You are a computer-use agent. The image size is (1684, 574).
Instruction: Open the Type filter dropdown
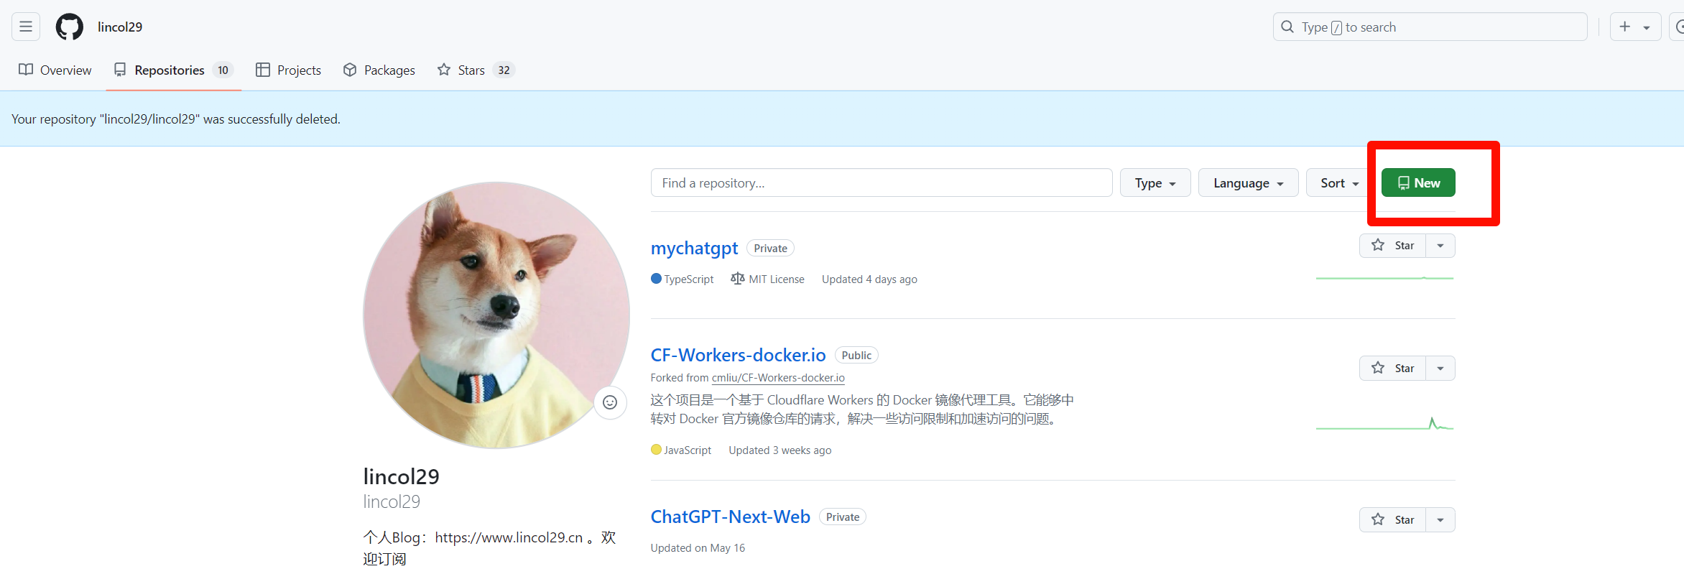coord(1155,183)
